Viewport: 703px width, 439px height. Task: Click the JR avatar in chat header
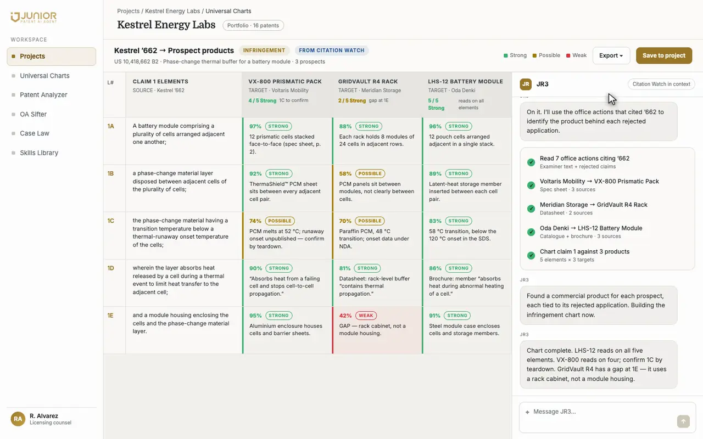click(x=526, y=84)
